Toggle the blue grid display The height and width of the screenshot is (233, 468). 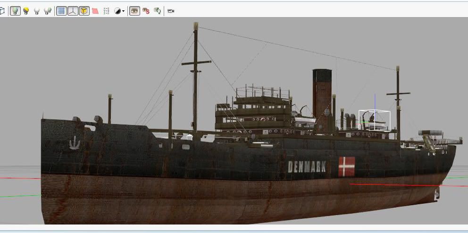pyautogui.click(x=61, y=11)
